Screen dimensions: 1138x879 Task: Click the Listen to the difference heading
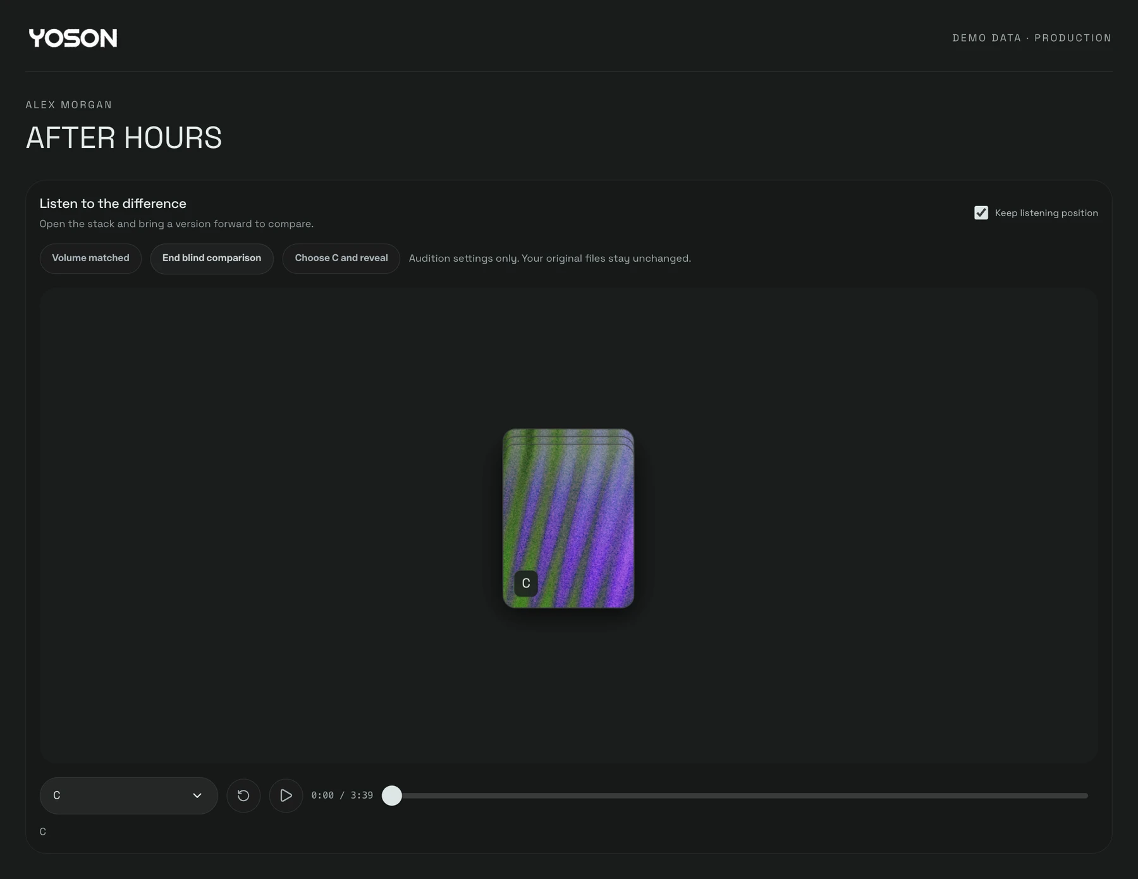click(x=113, y=204)
